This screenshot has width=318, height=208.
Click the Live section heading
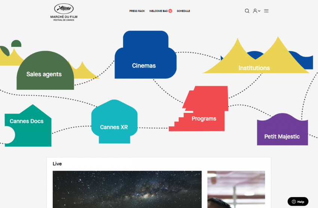(57, 164)
